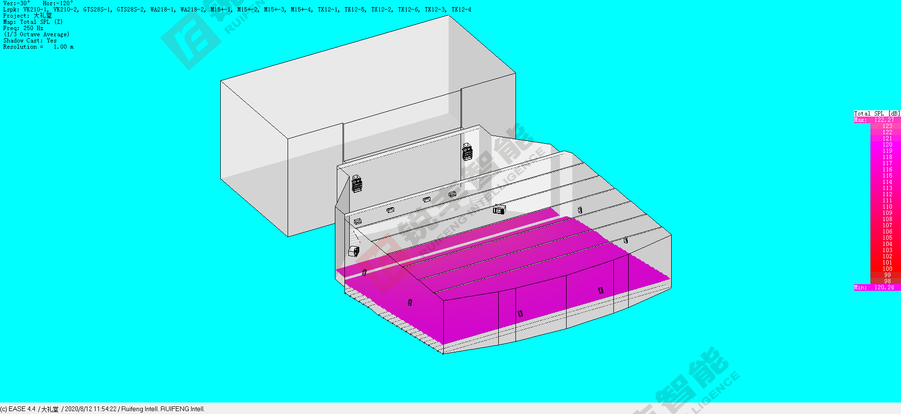This screenshot has width=901, height=414.
Task: Select the large speaker box at center stage front
Action: pos(499,209)
